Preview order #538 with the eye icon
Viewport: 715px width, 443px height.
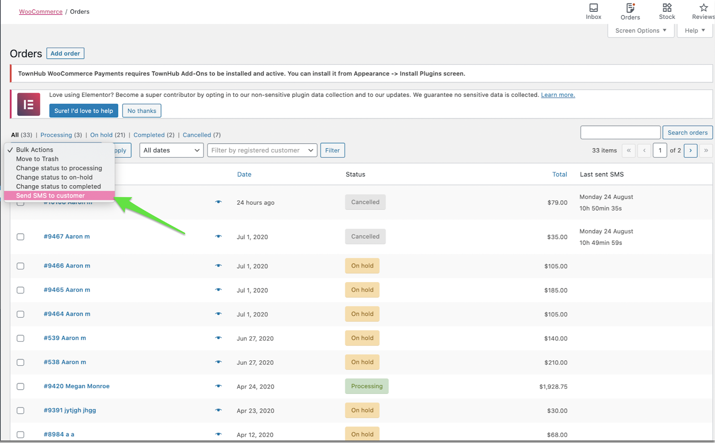tap(219, 362)
